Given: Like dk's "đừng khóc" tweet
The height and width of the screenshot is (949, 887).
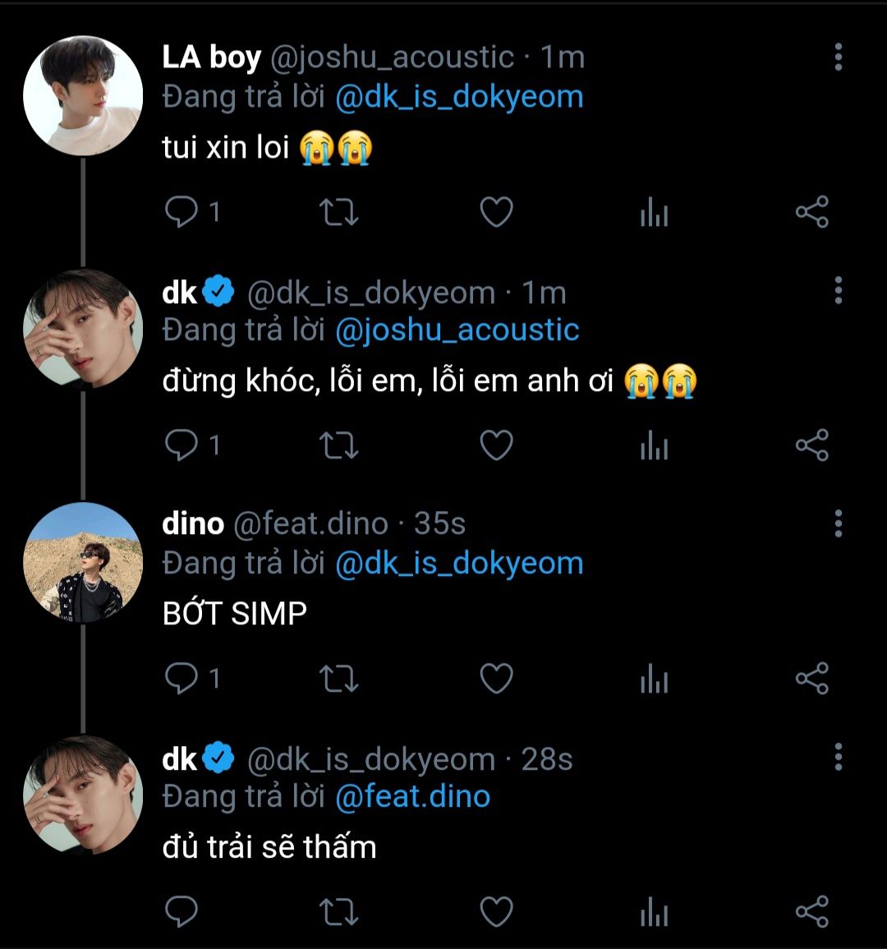Looking at the screenshot, I should tap(496, 445).
